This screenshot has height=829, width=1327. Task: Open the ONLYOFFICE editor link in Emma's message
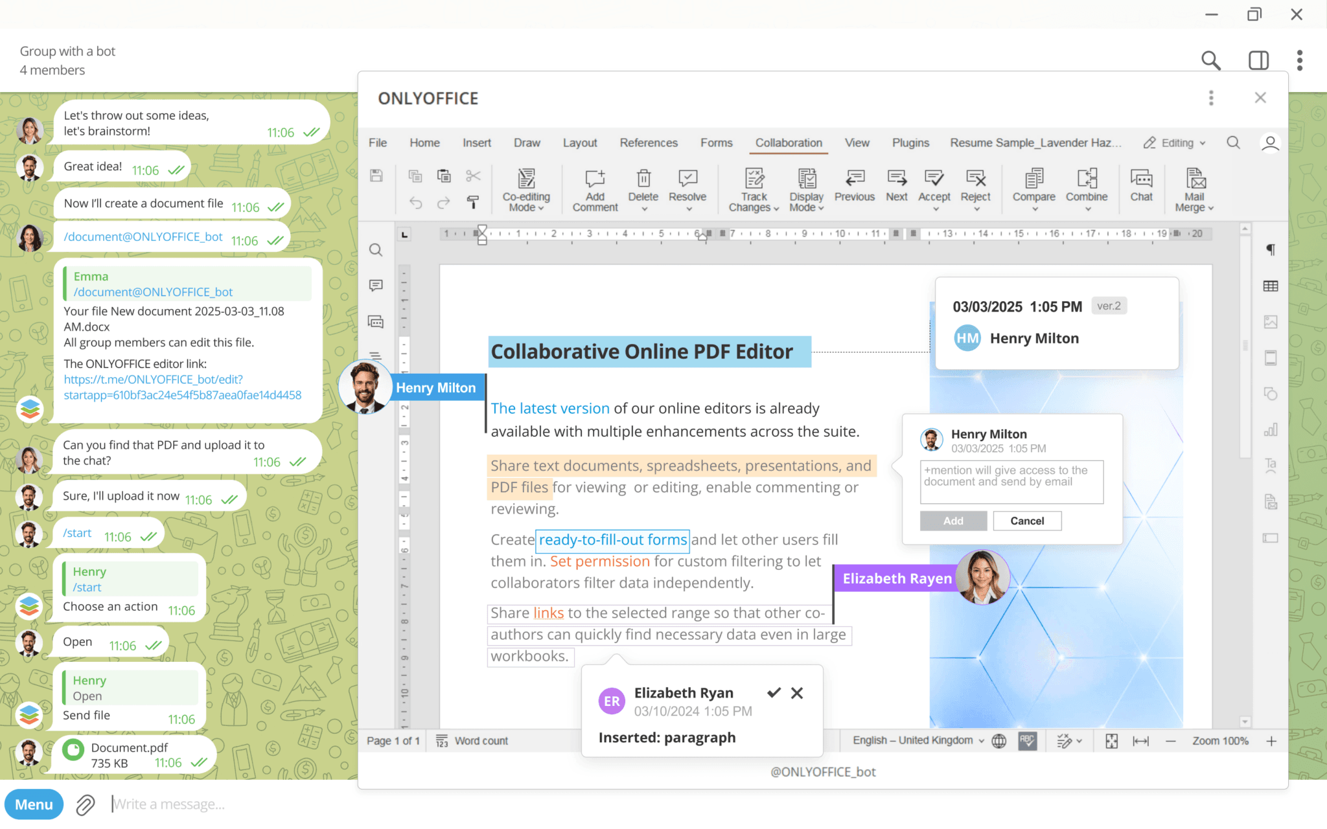click(x=154, y=380)
